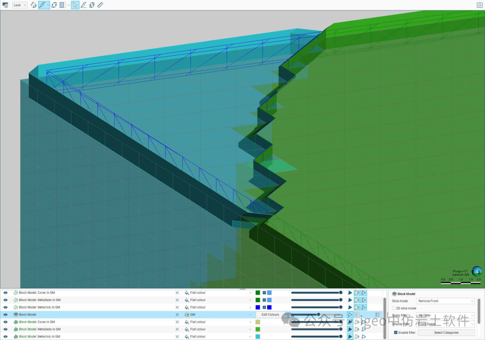The width and height of the screenshot is (485, 340).
Task: Click the blue MetaVolc mesh colour swatch
Action: click(x=258, y=307)
